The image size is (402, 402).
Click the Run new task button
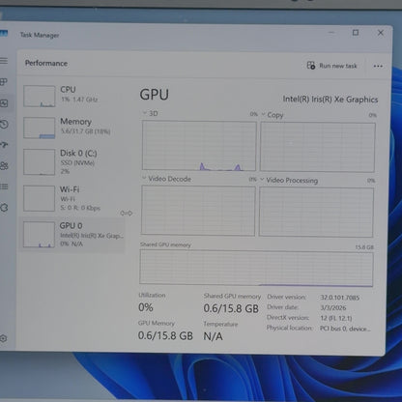(x=332, y=66)
